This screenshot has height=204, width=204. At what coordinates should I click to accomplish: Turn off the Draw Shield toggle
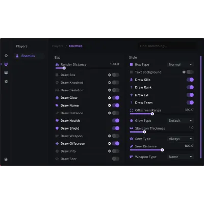(x=116, y=128)
